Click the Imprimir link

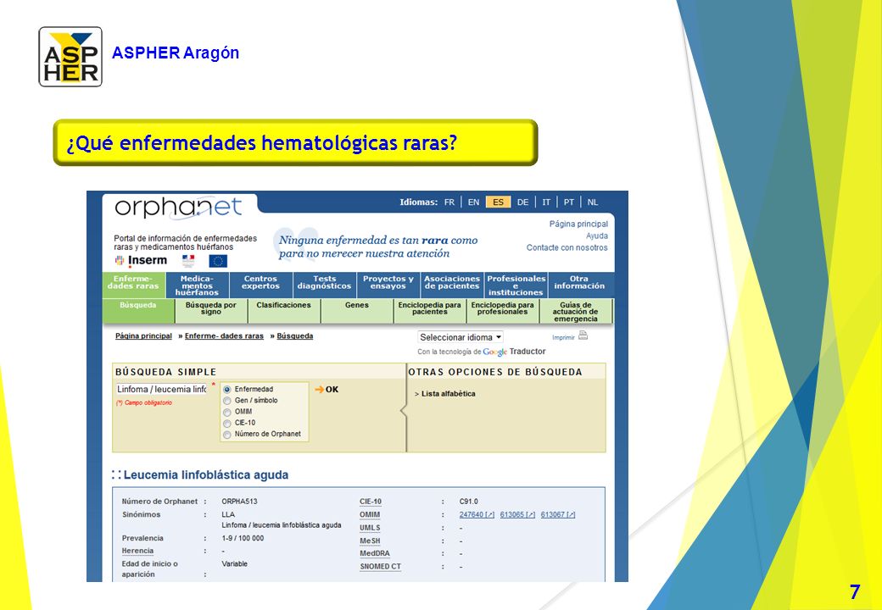tap(563, 337)
